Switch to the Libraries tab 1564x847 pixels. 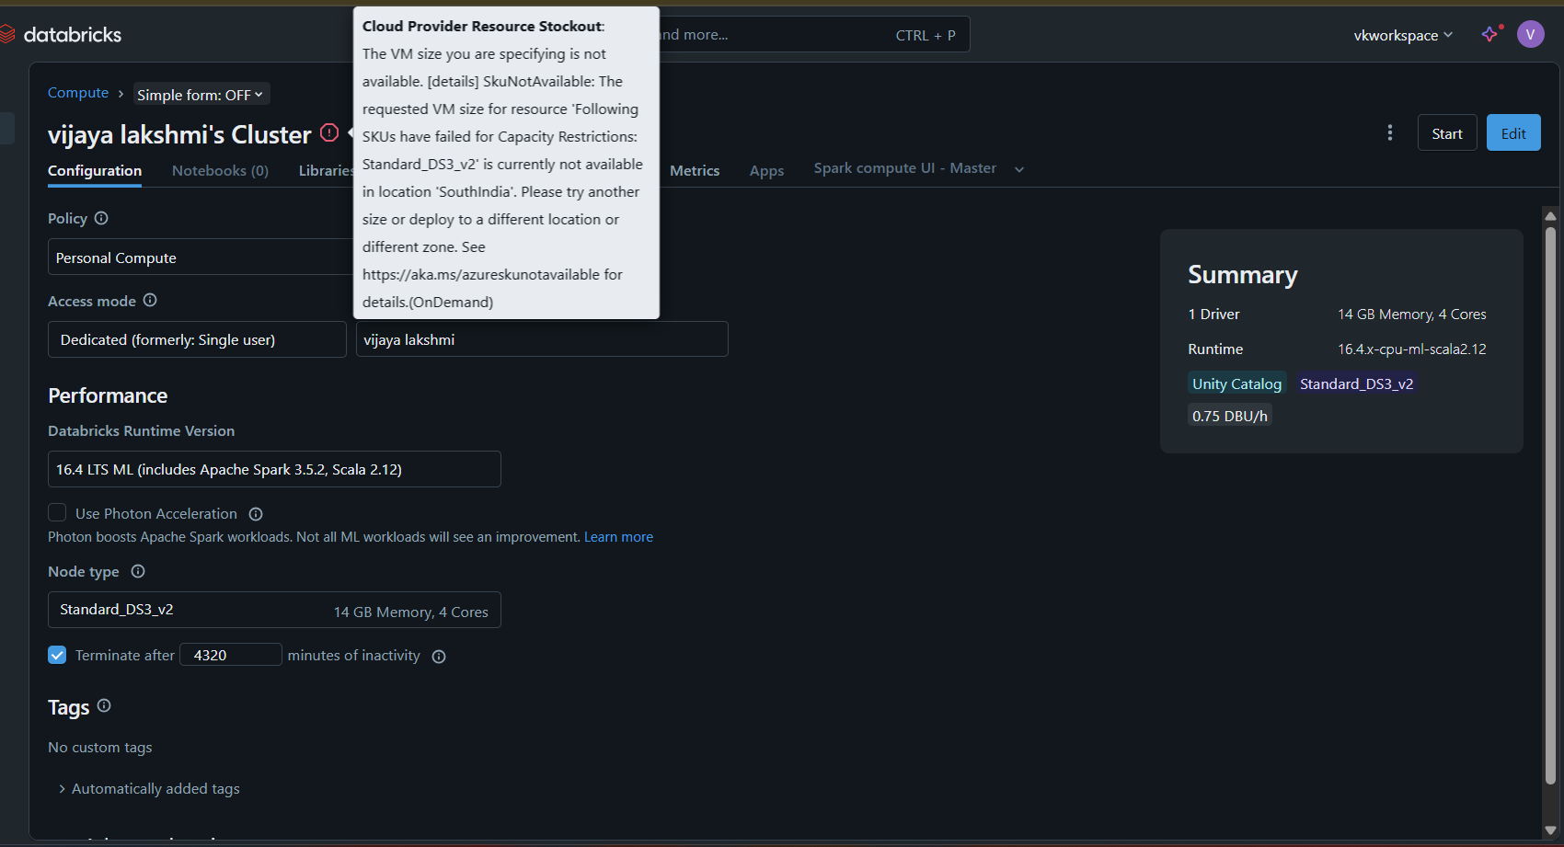point(326,171)
